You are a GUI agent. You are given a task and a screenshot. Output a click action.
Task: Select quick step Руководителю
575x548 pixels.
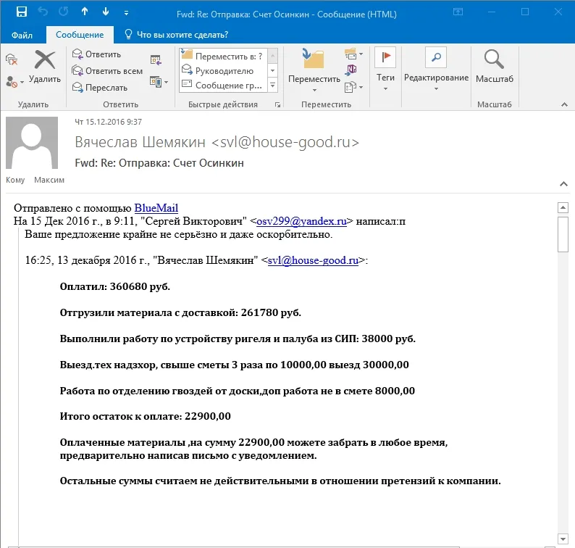click(223, 70)
